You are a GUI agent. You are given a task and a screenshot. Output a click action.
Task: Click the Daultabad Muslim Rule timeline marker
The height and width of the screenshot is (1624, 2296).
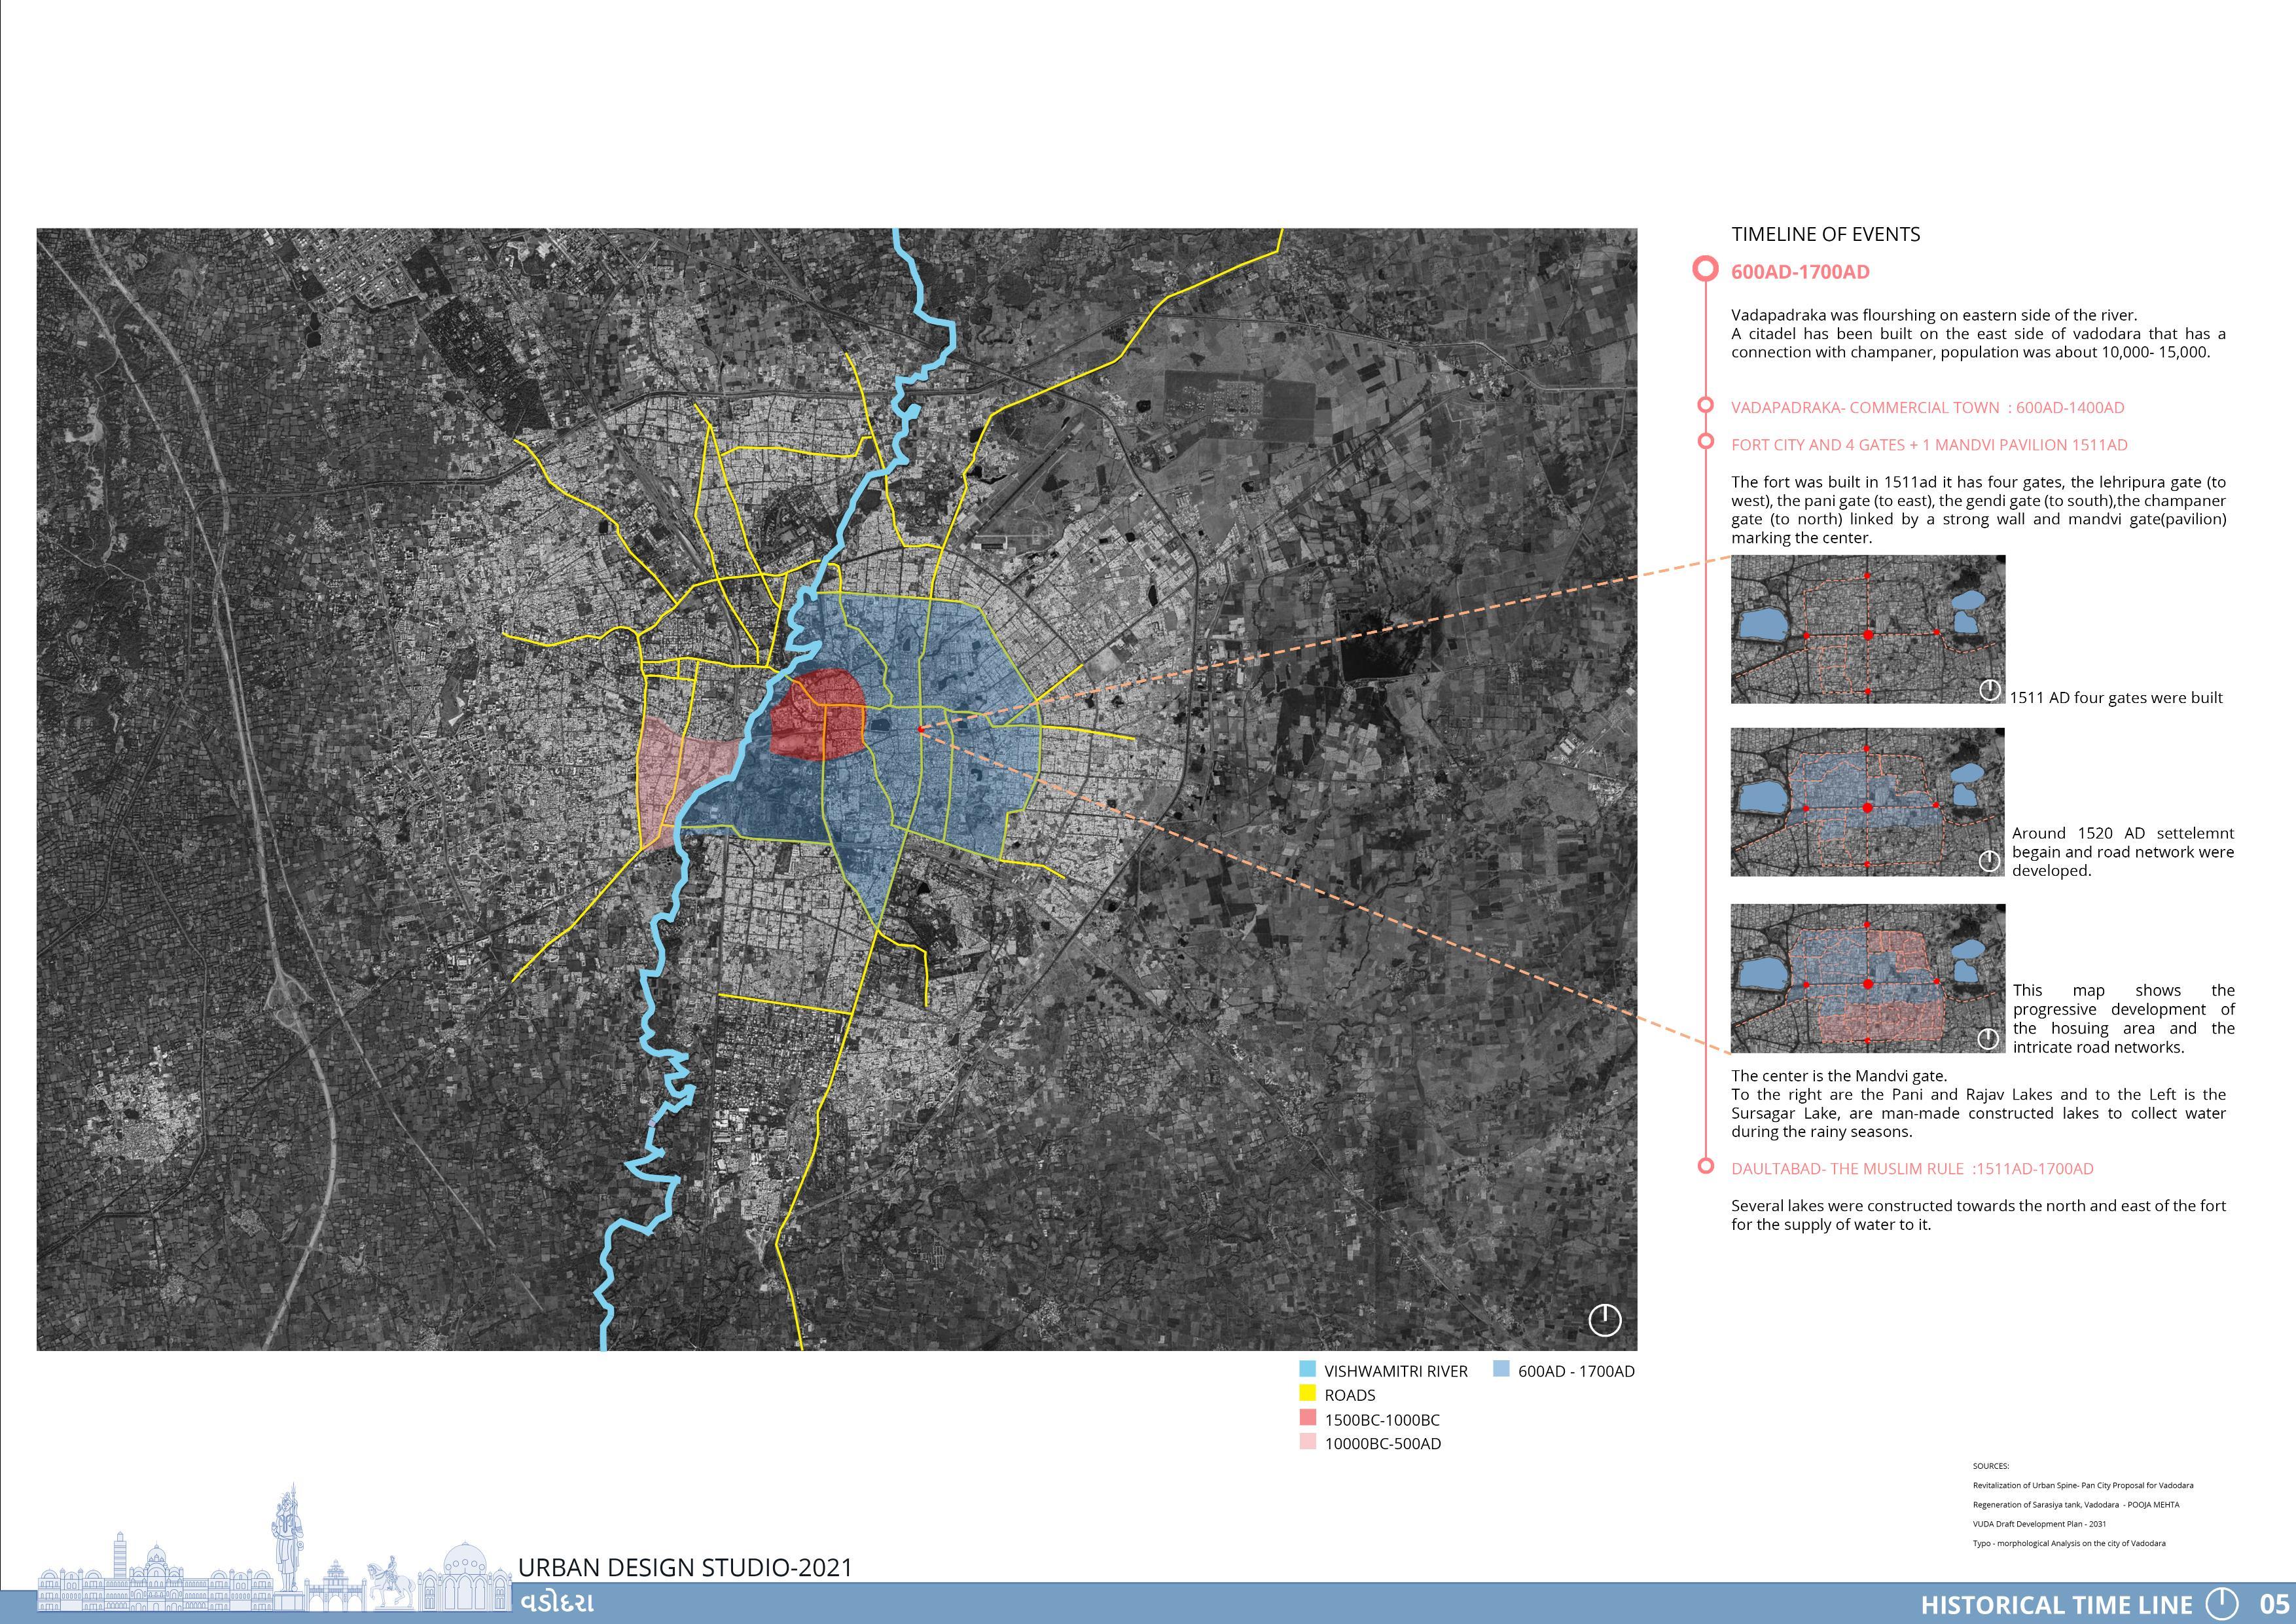pyautogui.click(x=1705, y=1166)
